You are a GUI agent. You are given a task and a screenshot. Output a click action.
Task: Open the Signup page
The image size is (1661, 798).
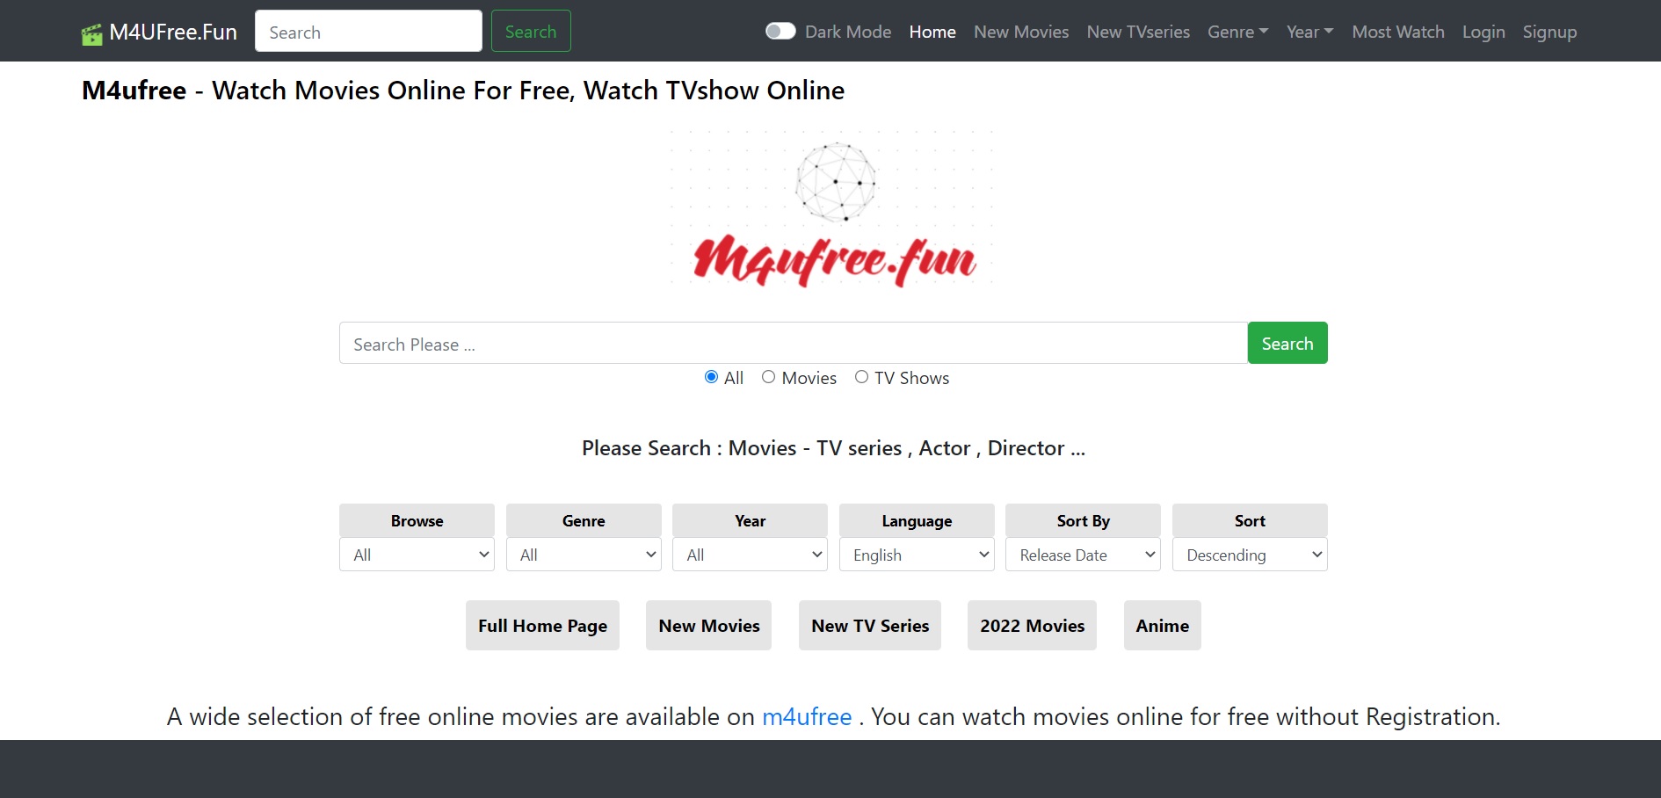1549,32
